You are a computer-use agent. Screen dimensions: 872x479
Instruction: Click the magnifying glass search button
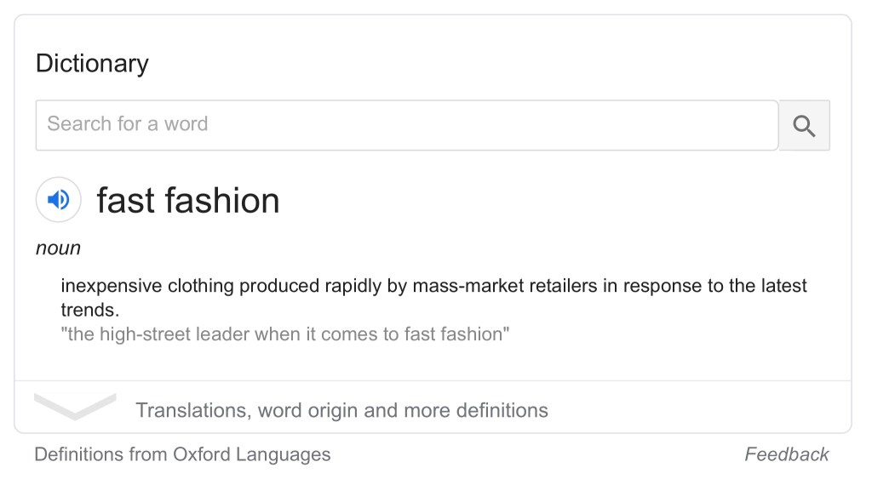[x=804, y=126]
